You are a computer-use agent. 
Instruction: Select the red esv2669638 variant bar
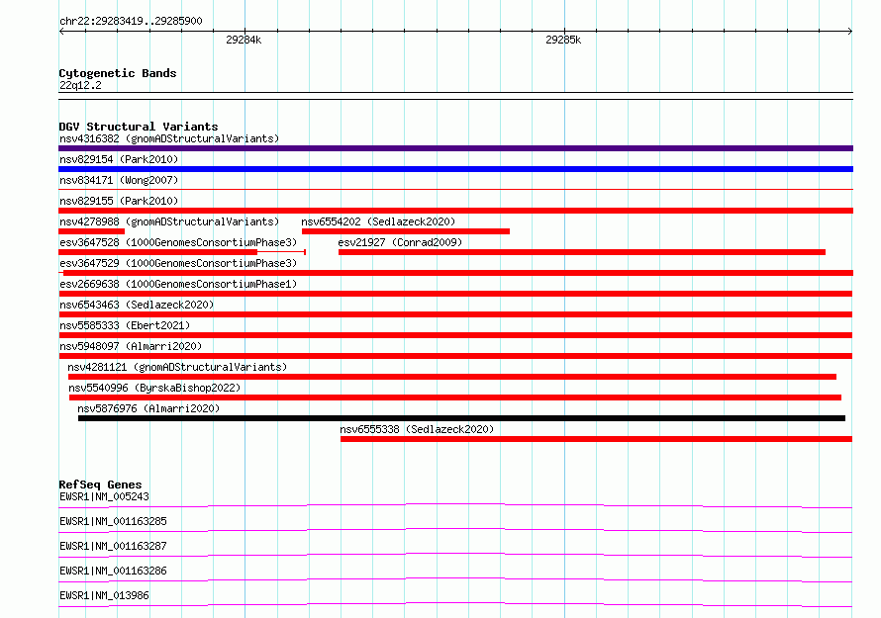coord(455,294)
